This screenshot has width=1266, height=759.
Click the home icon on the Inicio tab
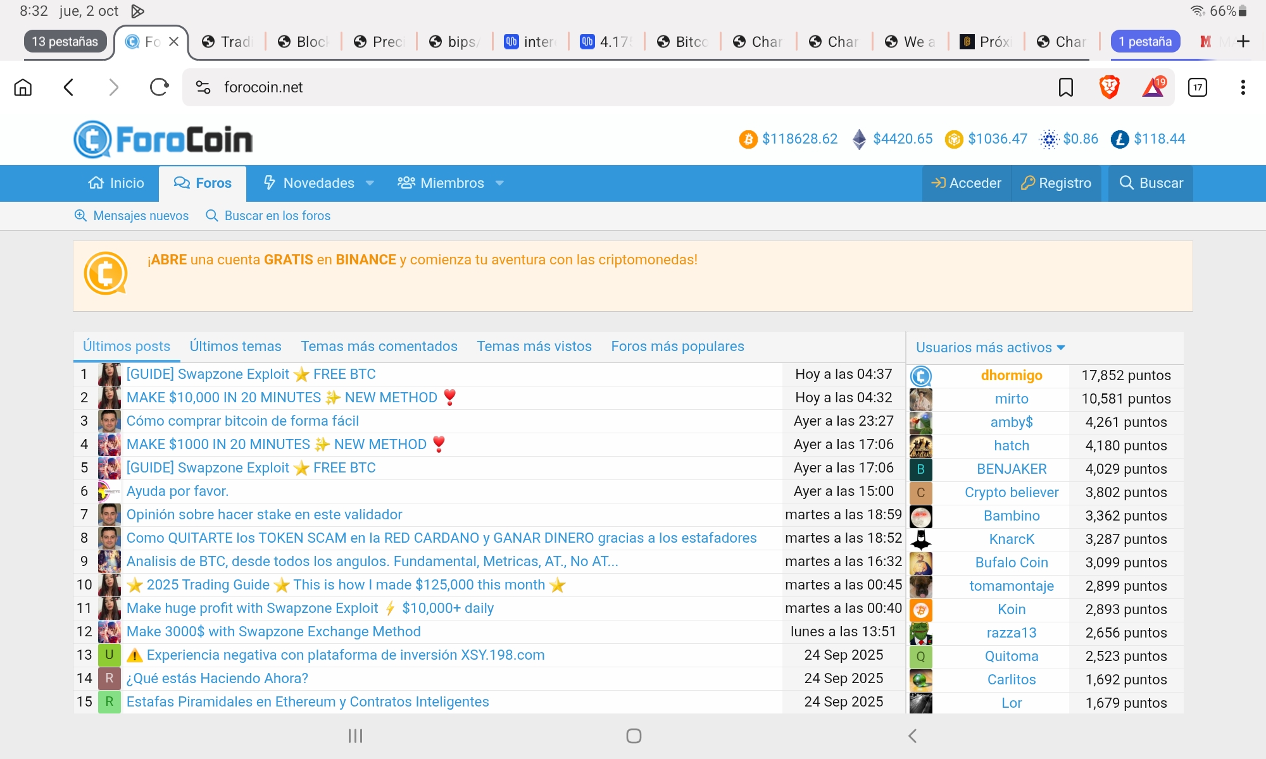96,183
